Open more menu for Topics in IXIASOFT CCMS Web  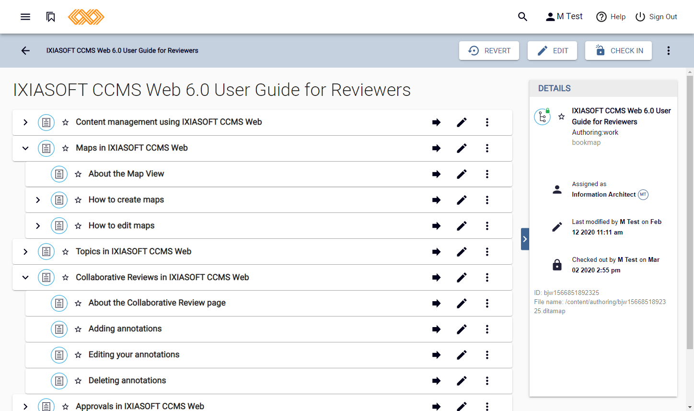click(487, 252)
